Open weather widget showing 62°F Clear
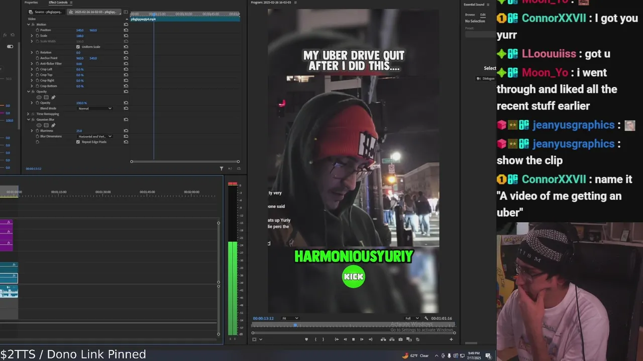Image resolution: width=643 pixels, height=361 pixels. point(416,356)
